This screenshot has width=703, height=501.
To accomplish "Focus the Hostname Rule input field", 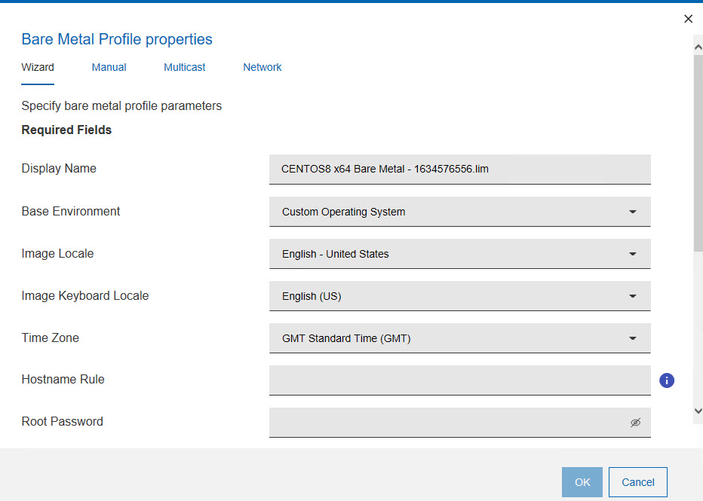I will click(x=459, y=380).
